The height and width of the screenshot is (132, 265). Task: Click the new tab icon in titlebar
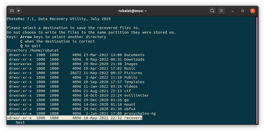click(12, 11)
